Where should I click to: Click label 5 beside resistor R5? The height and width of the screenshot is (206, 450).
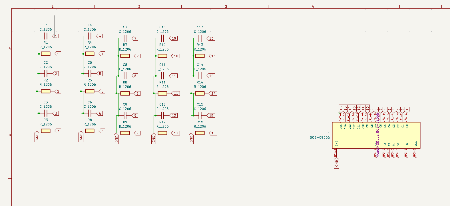[x=102, y=91]
